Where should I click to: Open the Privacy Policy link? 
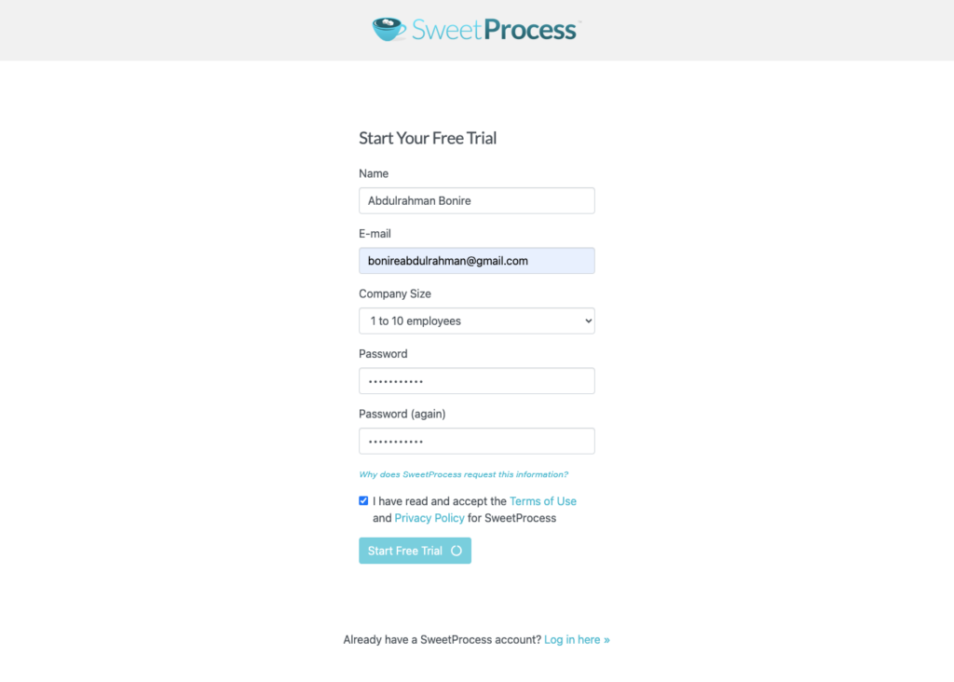coord(429,518)
